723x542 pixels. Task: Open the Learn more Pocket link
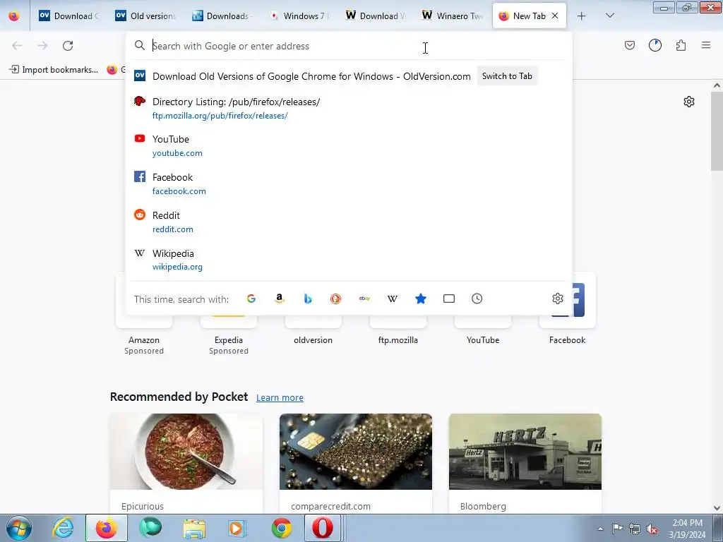tap(280, 397)
